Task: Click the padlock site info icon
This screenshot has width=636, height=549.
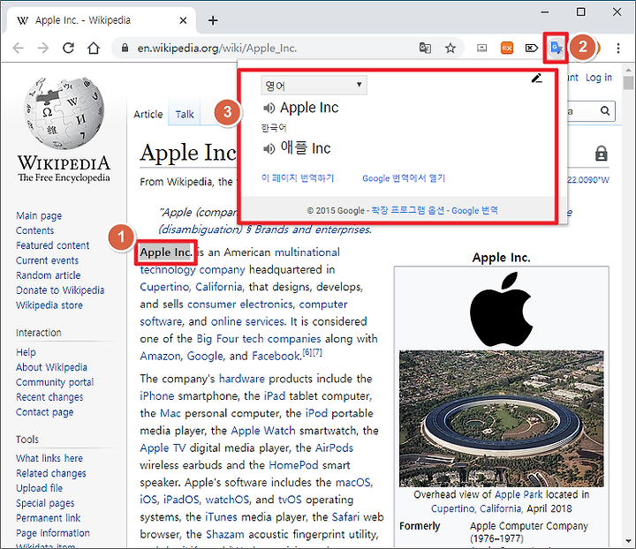Action: (125, 48)
